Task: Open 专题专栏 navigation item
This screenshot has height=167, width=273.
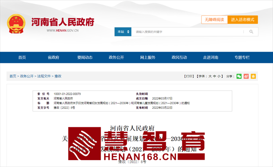Action: [242, 57]
